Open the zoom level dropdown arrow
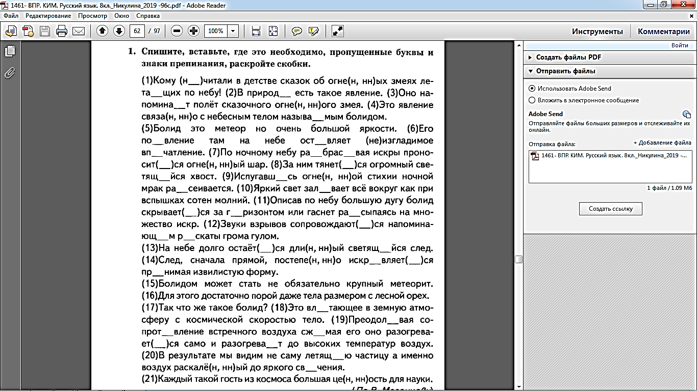This screenshot has width=697, height=391. pos(233,31)
